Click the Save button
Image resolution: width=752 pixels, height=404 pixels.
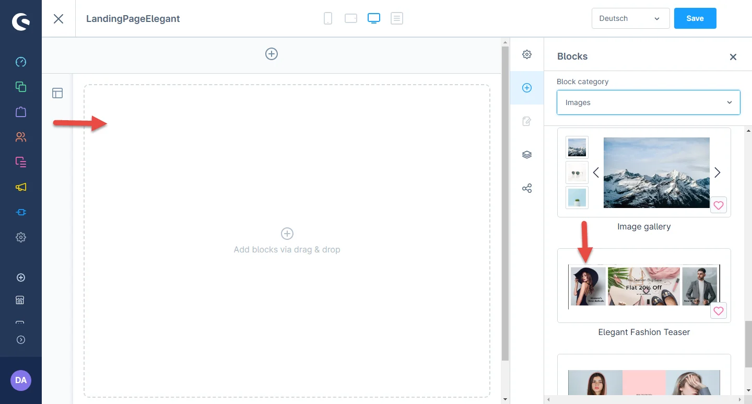point(695,18)
